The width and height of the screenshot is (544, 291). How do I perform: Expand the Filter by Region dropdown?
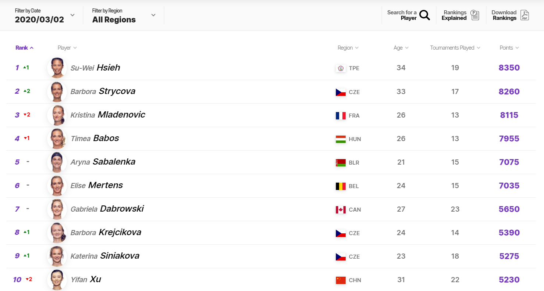124,15
